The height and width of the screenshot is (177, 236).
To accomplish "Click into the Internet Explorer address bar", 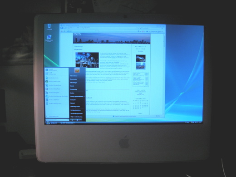I will click(101, 28).
